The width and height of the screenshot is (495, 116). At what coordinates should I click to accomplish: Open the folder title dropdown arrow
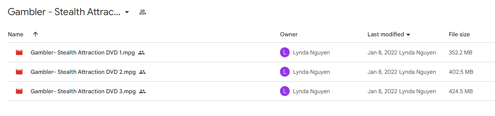(127, 12)
